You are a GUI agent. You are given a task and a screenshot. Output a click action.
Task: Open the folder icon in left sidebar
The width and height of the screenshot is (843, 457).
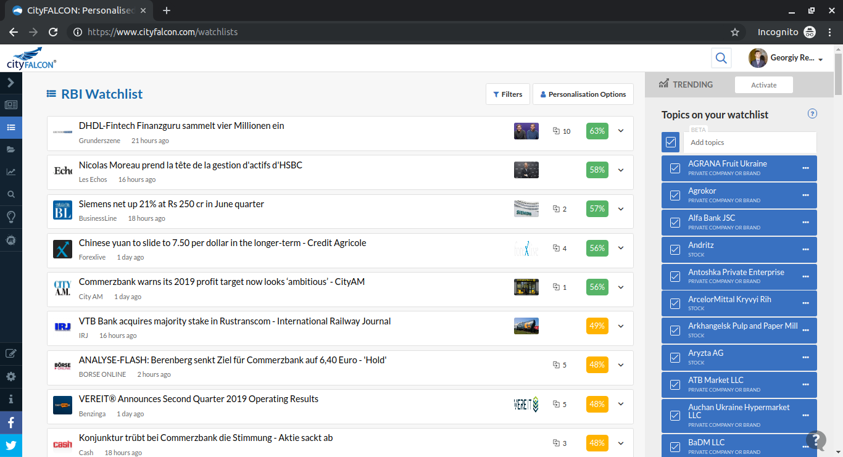click(10, 149)
